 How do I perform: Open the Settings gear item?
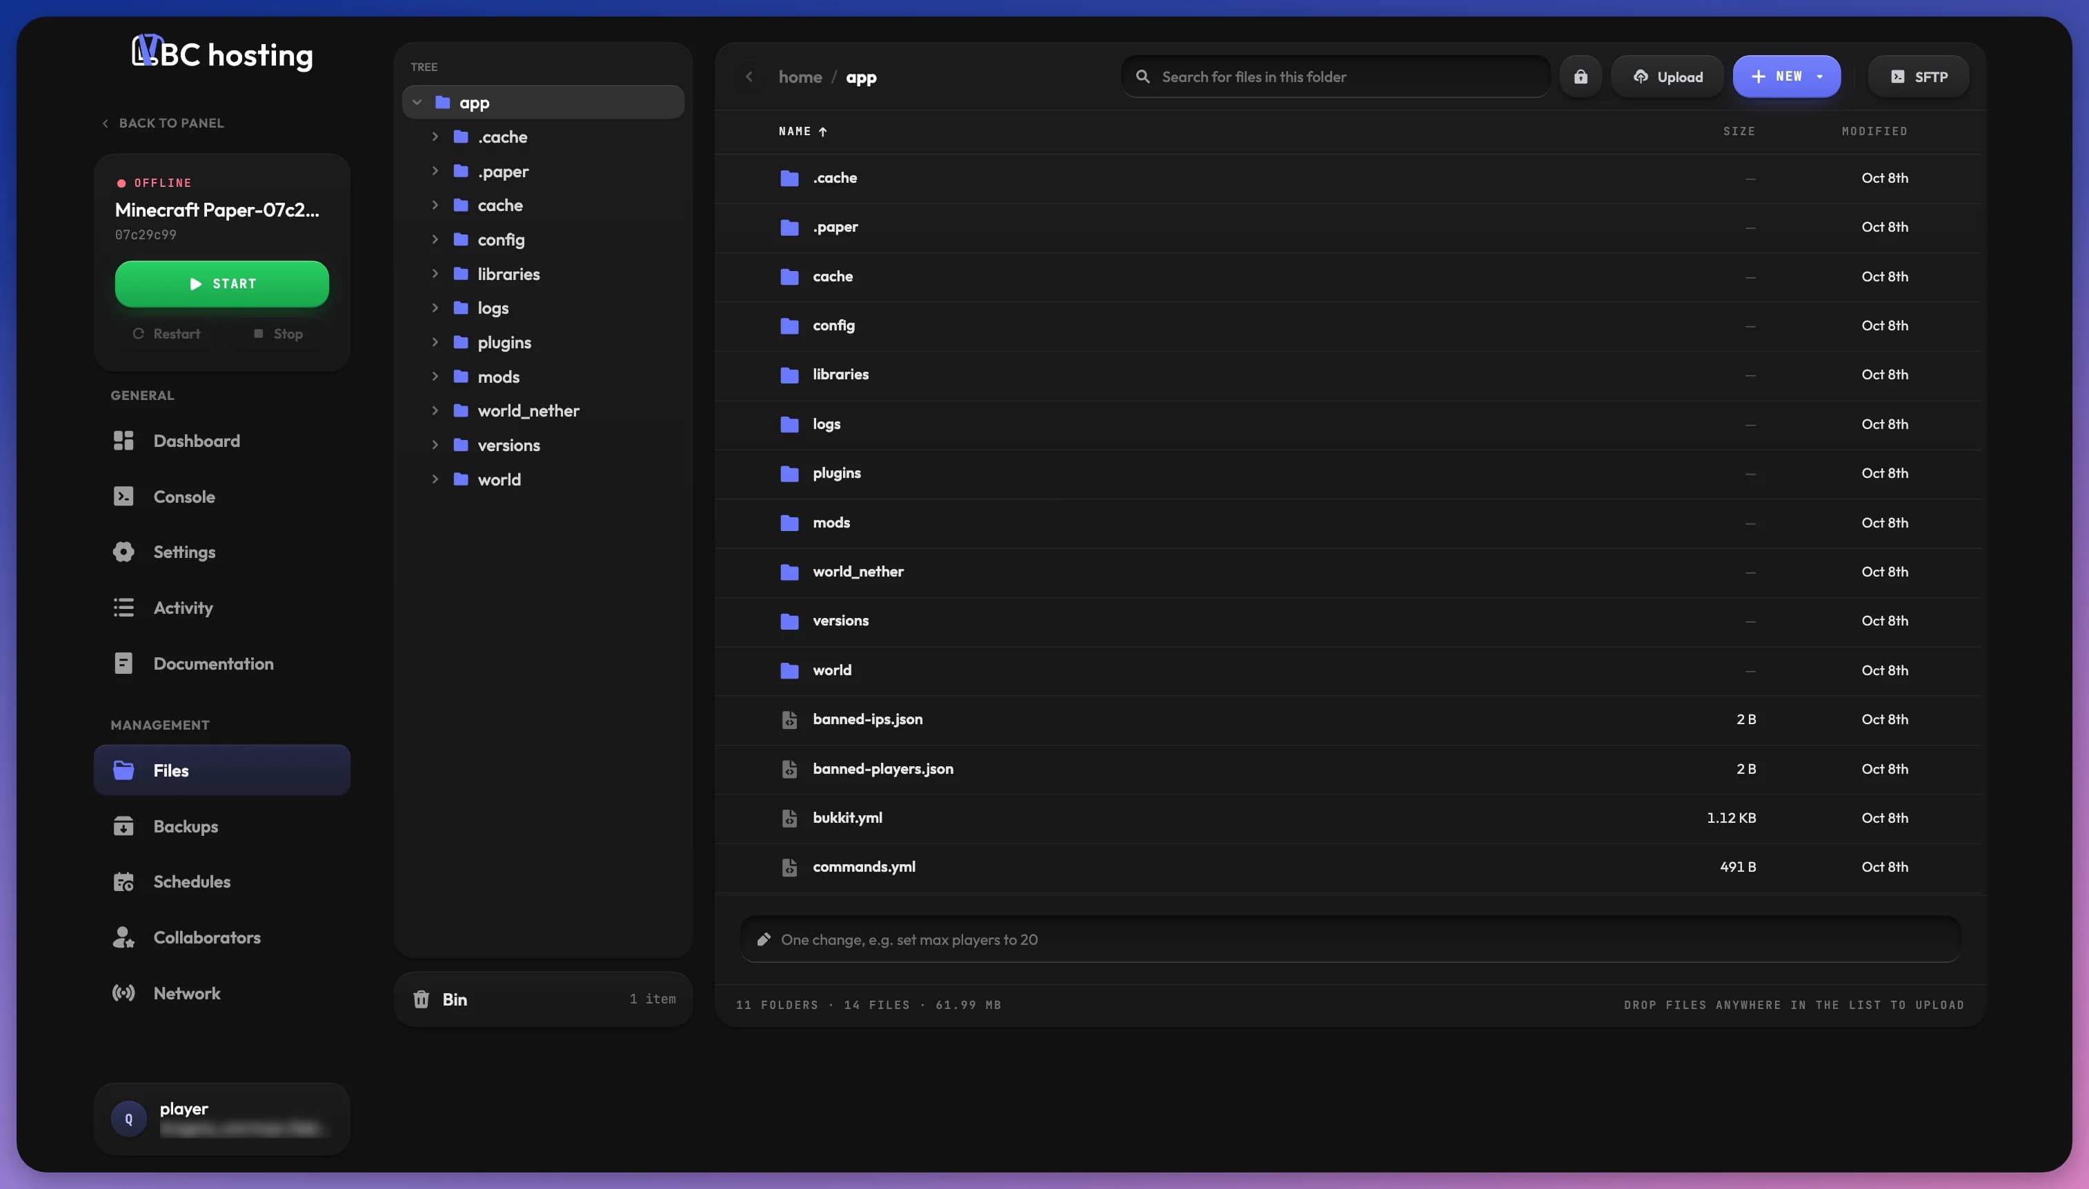point(221,552)
